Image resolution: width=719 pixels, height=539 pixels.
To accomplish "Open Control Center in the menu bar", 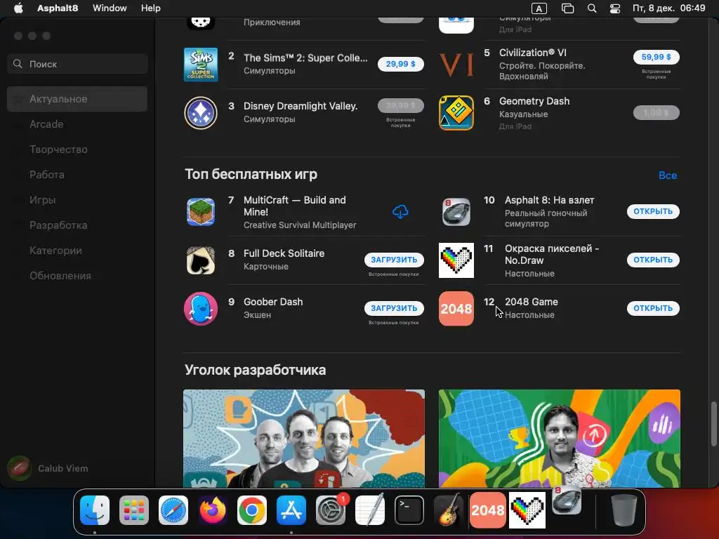I will coord(615,8).
